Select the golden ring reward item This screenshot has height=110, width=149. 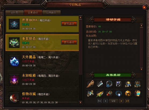pos(128,93)
